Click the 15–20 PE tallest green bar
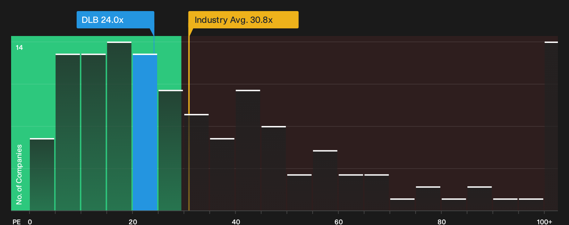This screenshot has width=569, height=225. 119,126
